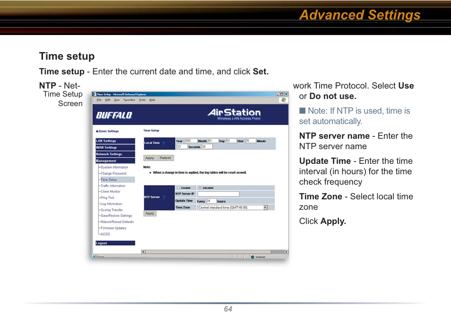The width and height of the screenshot is (451, 313).
Task: Click the Internet zone status icon
Action: click(x=252, y=257)
